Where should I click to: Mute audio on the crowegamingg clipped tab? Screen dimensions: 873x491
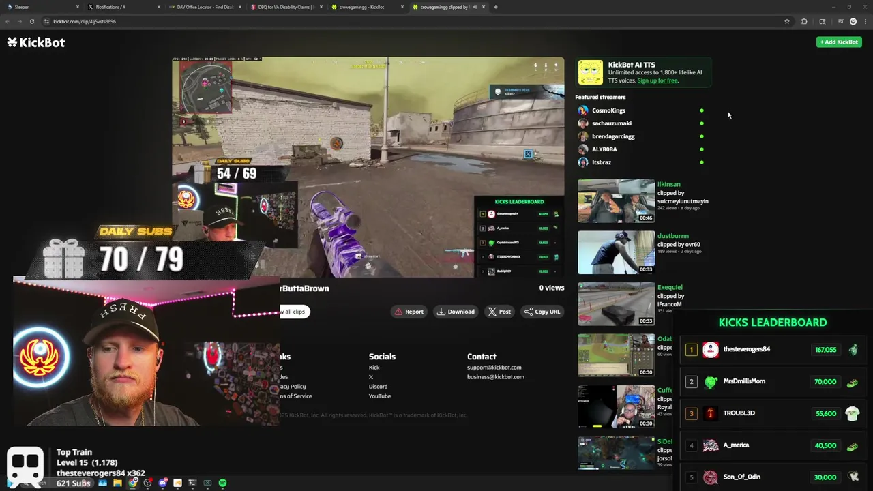pos(475,7)
